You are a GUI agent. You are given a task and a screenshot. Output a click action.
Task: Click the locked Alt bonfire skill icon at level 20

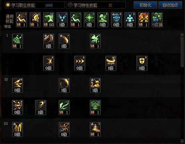click(x=95, y=129)
